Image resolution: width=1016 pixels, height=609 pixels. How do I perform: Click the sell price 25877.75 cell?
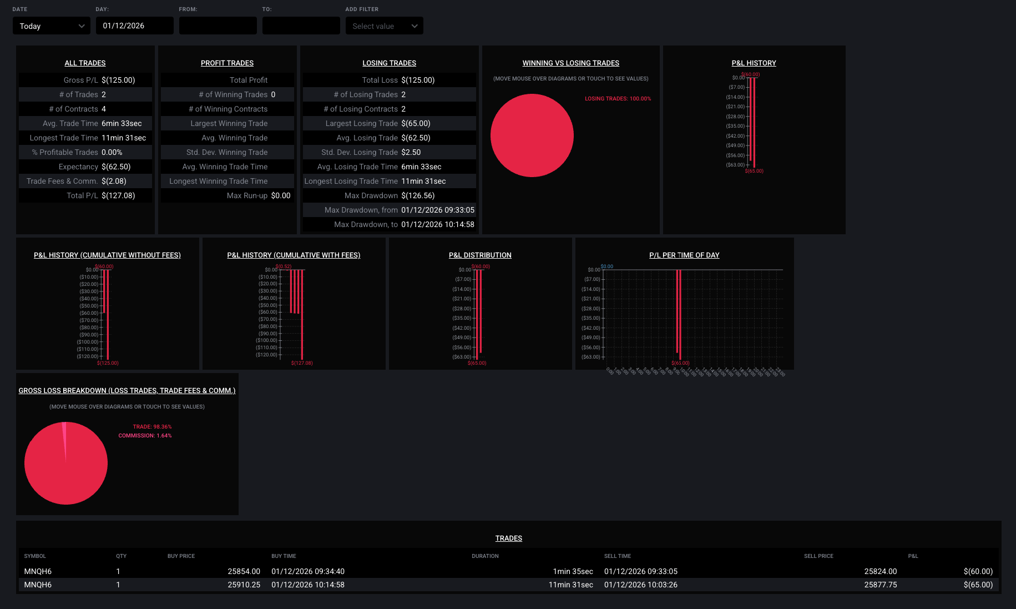pyautogui.click(x=880, y=585)
